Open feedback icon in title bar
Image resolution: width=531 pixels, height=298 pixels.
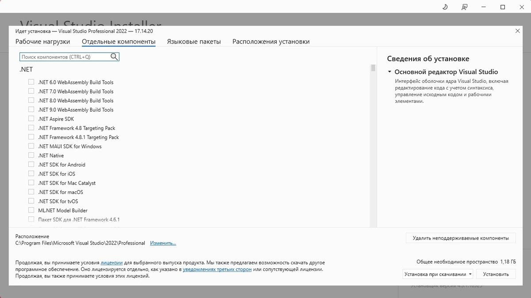[x=464, y=7]
